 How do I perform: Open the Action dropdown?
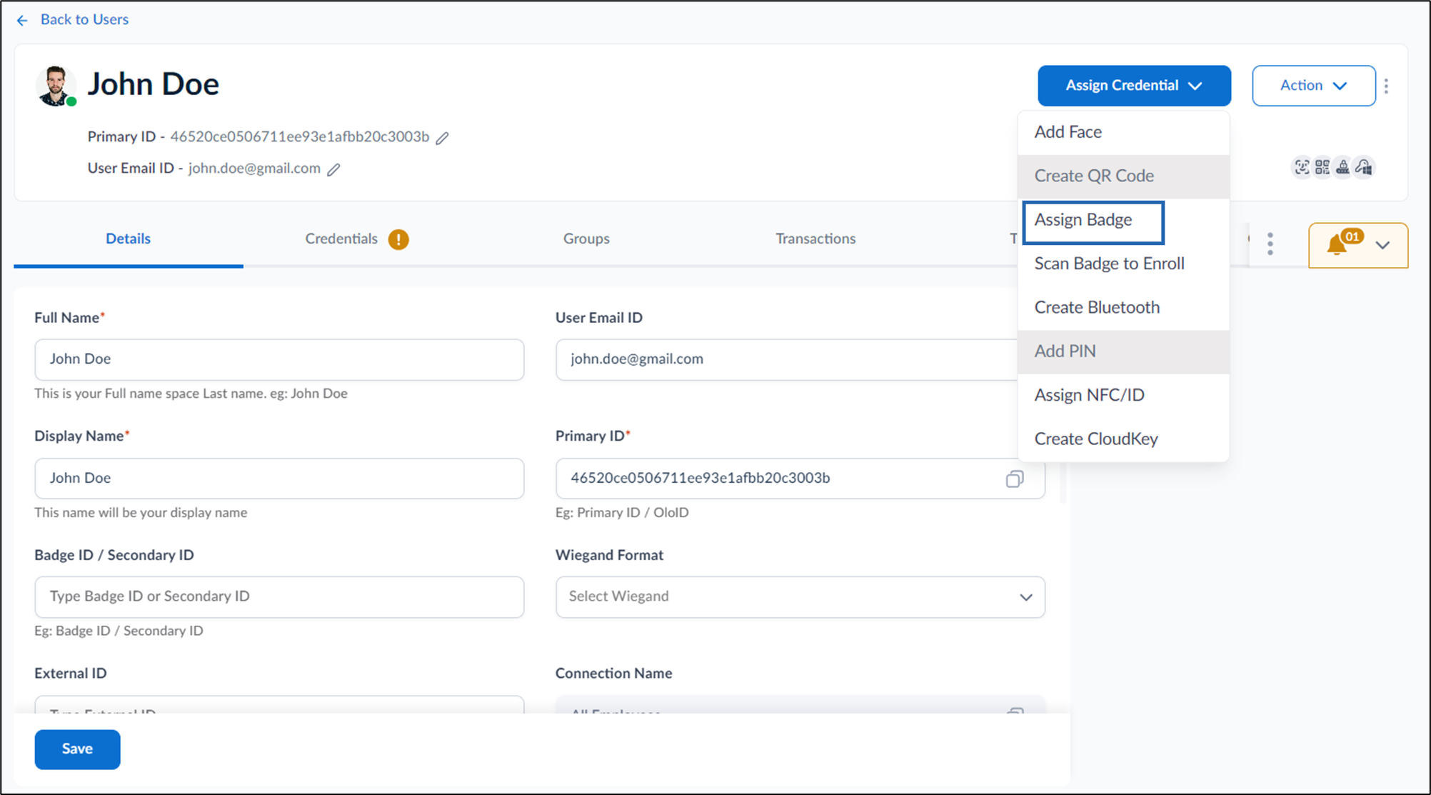(x=1314, y=86)
